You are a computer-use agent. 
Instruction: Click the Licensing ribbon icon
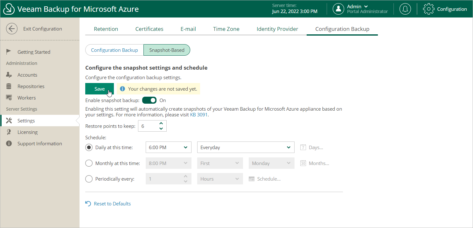tap(9, 132)
